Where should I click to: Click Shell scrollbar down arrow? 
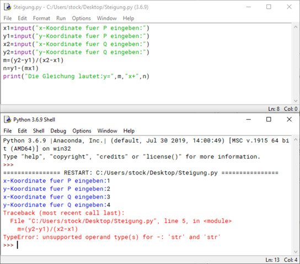coord(296,252)
